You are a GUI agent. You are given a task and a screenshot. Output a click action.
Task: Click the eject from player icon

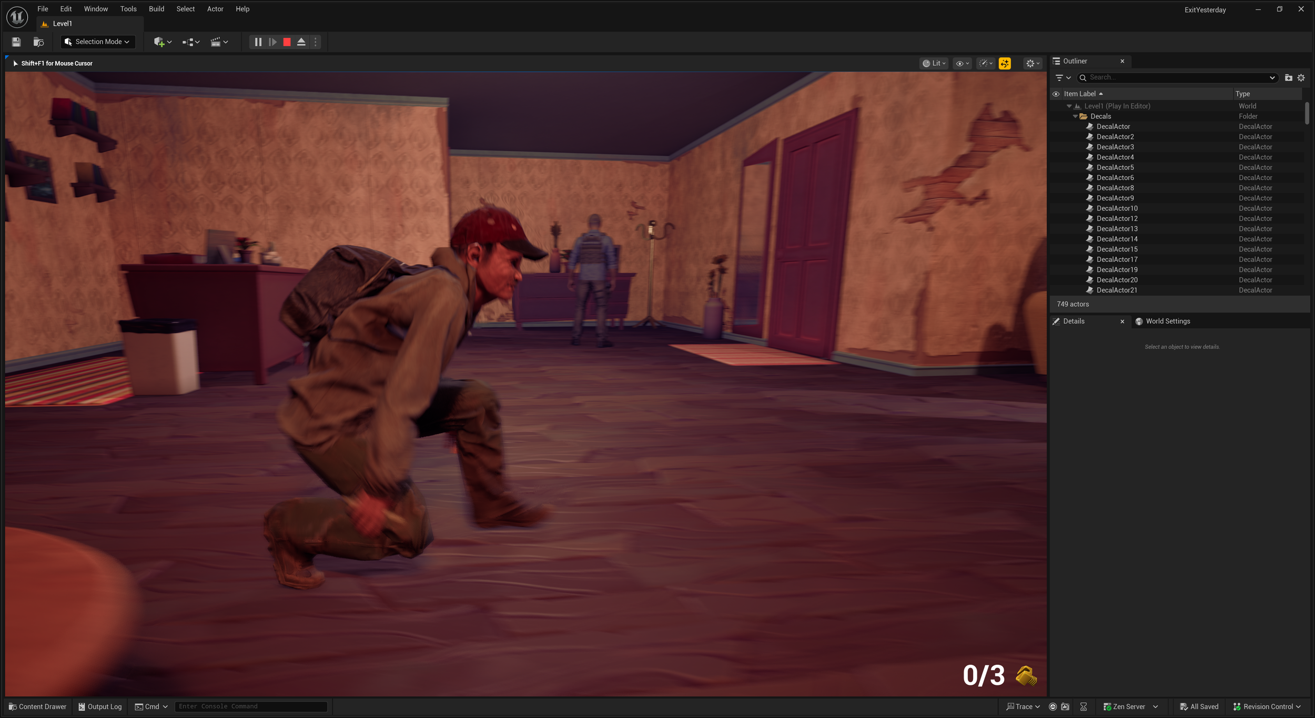(301, 42)
